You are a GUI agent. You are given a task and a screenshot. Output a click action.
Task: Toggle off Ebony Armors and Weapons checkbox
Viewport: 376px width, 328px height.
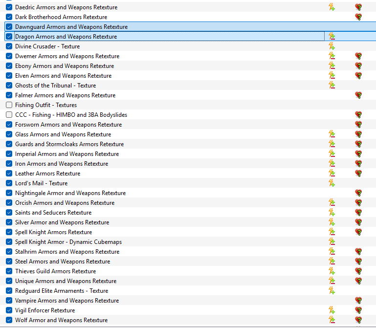[x=9, y=66]
